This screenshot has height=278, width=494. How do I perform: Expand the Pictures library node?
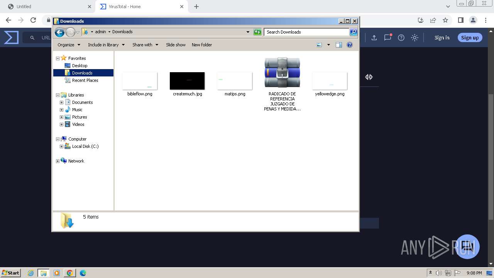click(61, 117)
